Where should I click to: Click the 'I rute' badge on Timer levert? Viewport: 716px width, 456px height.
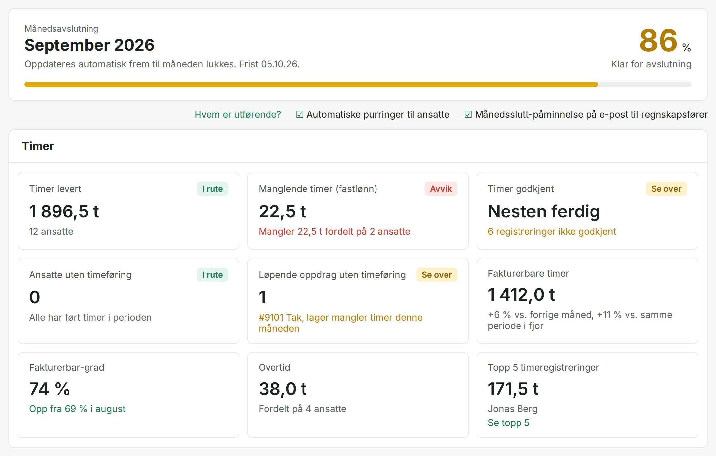coord(212,189)
